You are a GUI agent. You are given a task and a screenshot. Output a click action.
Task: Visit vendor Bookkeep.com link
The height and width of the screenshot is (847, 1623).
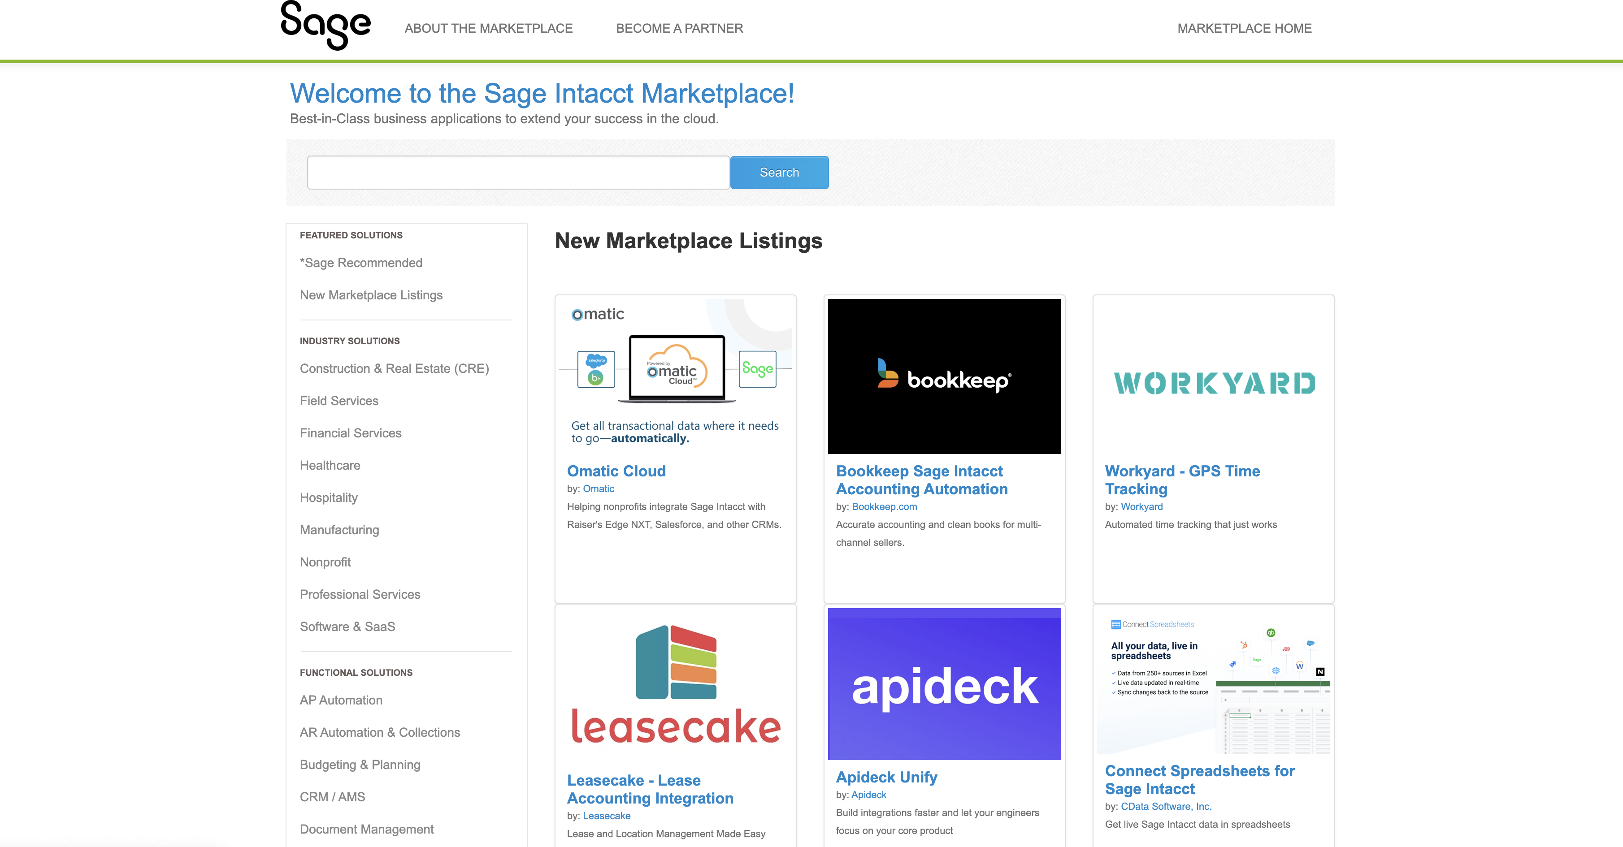pyautogui.click(x=884, y=506)
